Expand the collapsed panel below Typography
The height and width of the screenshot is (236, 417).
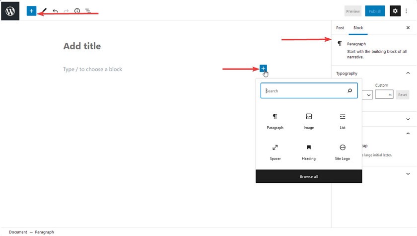pos(408,119)
